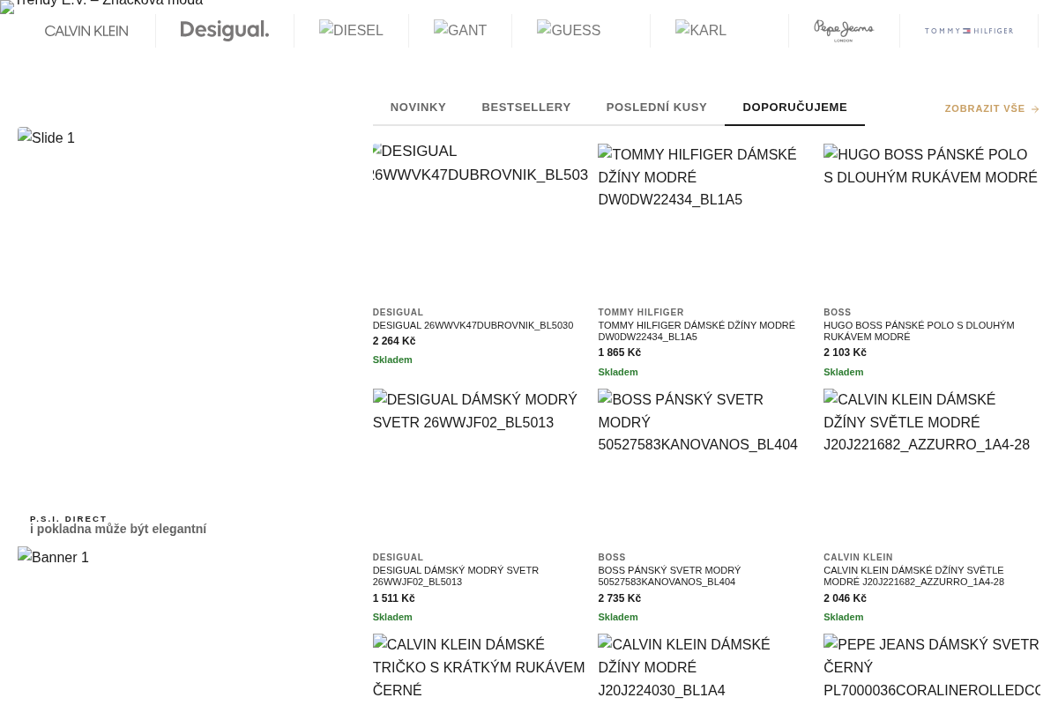Click the price 2 735 Kč
Viewport: 1058px width, 705px height.
pos(619,598)
